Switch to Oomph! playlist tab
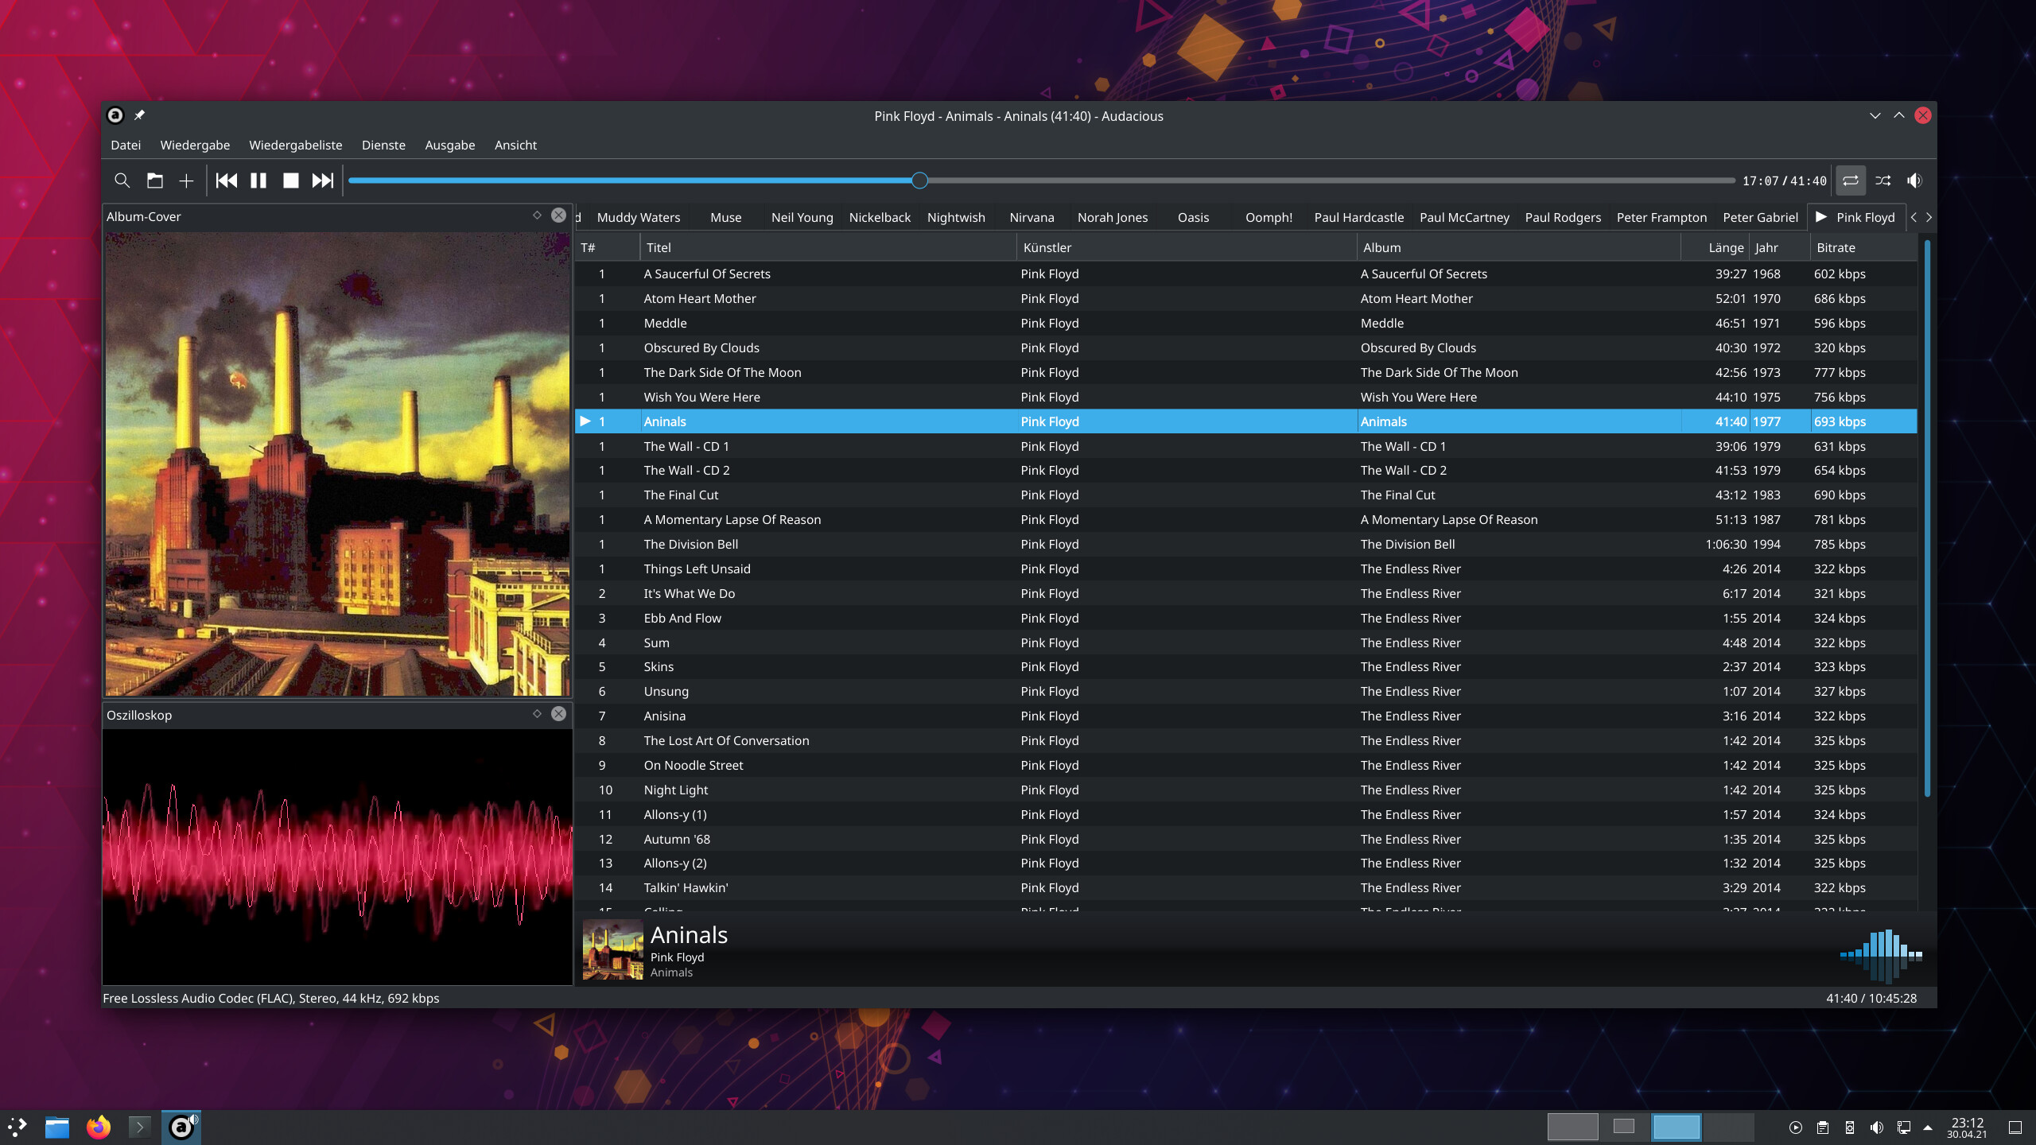 click(x=1269, y=217)
